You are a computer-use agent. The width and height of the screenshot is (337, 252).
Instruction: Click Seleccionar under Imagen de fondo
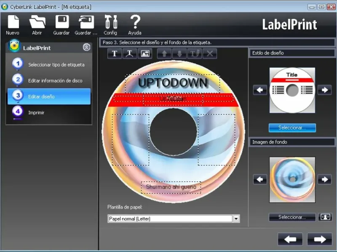(292, 217)
